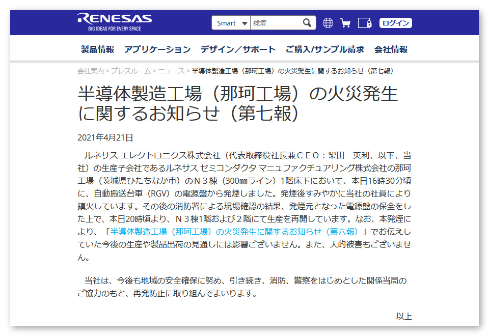Viewport: 489px width, 336px height.
Task: Go to プレスルーム breadcrumb link
Action: pos(131,71)
